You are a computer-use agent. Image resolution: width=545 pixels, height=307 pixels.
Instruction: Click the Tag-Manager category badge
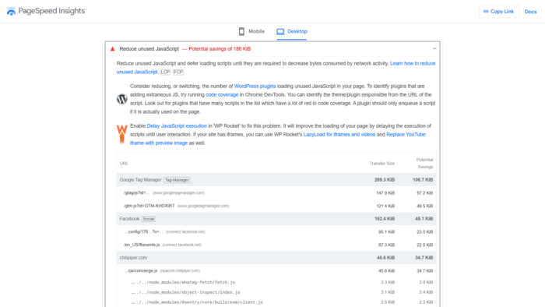point(177,180)
